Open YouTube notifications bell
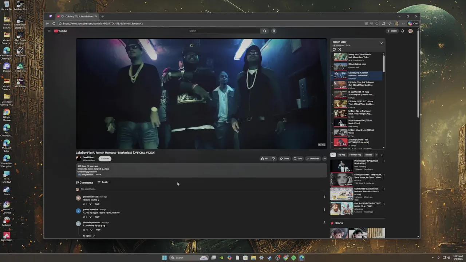This screenshot has width=466, height=262. pyautogui.click(x=403, y=31)
